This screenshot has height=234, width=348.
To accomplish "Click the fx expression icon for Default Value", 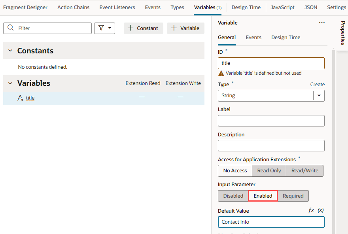I will pyautogui.click(x=312, y=210).
